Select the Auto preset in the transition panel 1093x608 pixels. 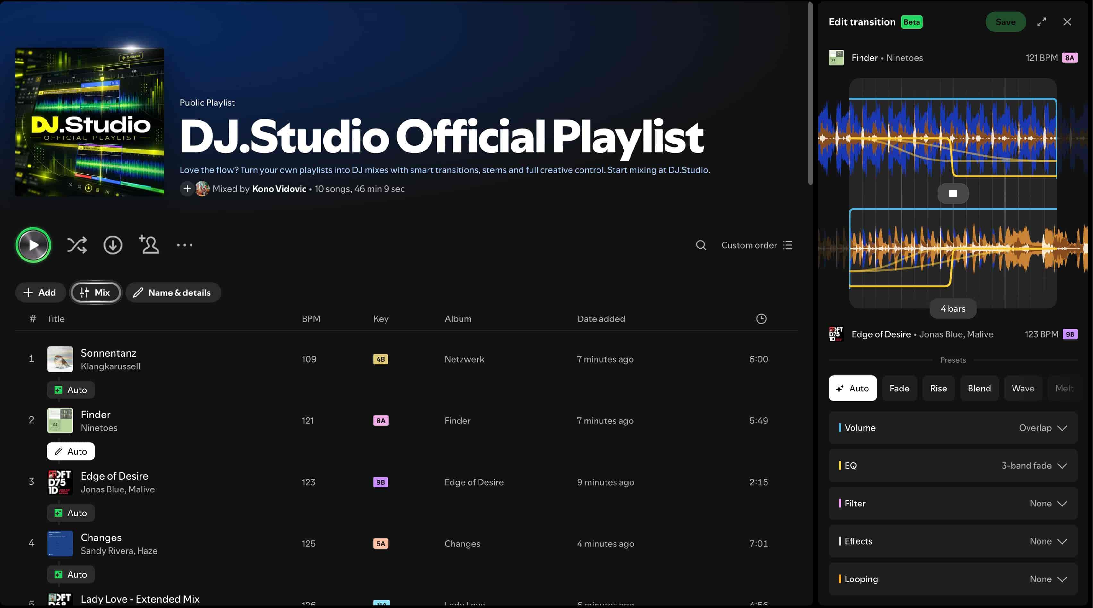point(852,388)
